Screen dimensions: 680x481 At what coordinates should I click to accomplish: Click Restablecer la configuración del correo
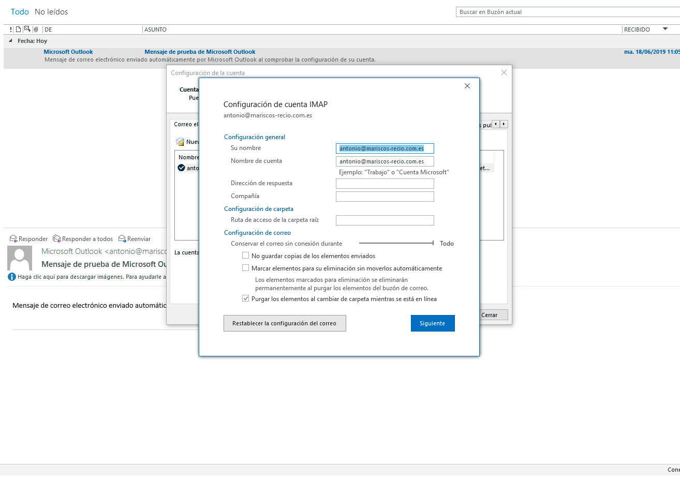(x=285, y=323)
